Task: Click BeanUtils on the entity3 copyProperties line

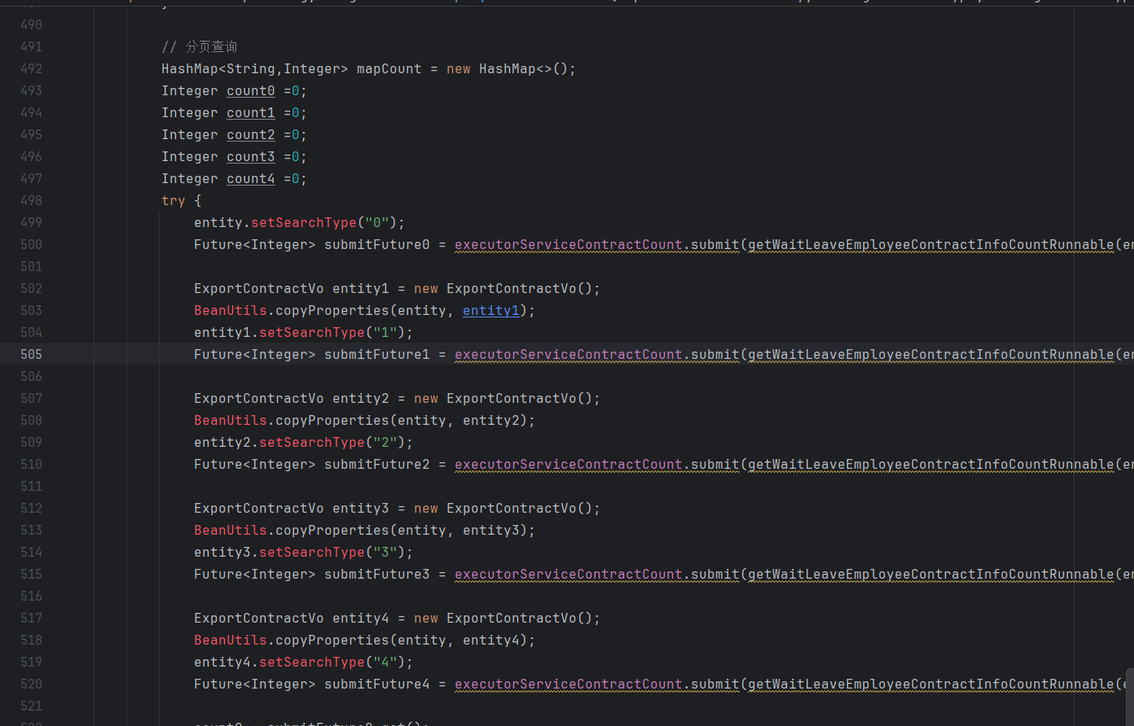Action: (231, 530)
